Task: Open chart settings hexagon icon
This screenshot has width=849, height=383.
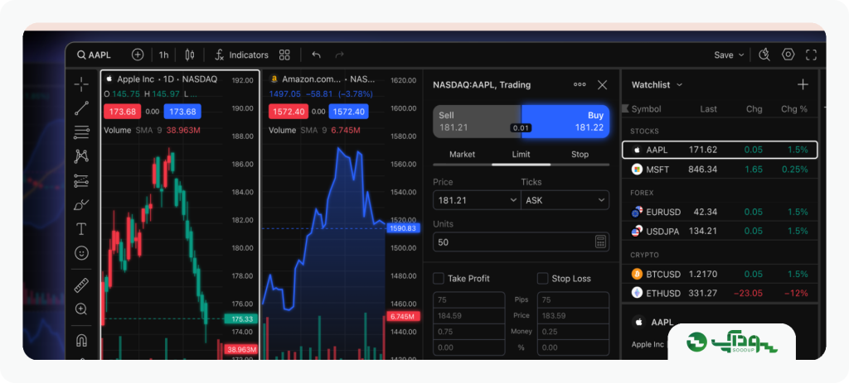Action: click(788, 55)
